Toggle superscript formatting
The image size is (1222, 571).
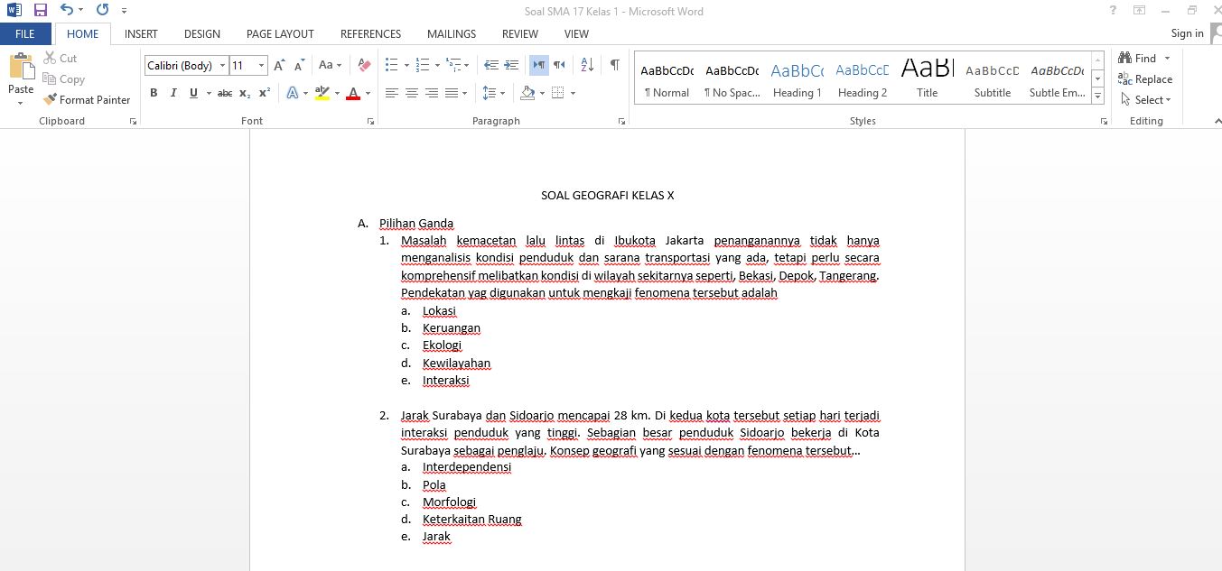[265, 93]
